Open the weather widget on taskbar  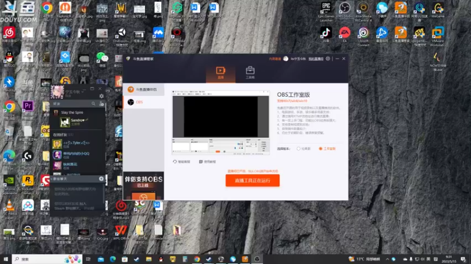coord(364,259)
